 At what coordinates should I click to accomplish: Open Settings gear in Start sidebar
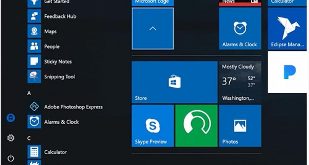coord(11,138)
